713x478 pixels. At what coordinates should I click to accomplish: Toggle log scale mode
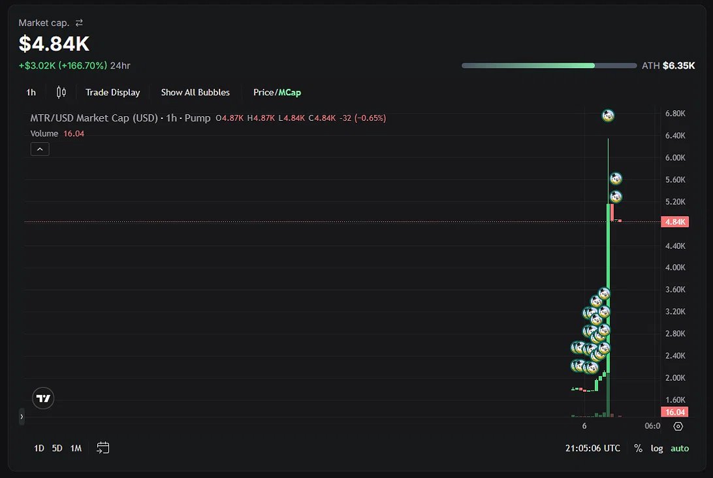pyautogui.click(x=657, y=449)
